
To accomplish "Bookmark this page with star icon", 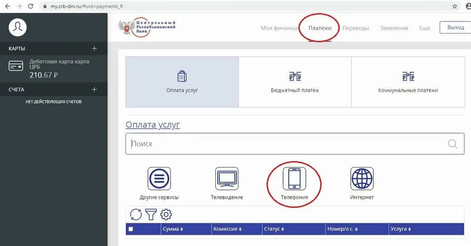I will 455,6.
